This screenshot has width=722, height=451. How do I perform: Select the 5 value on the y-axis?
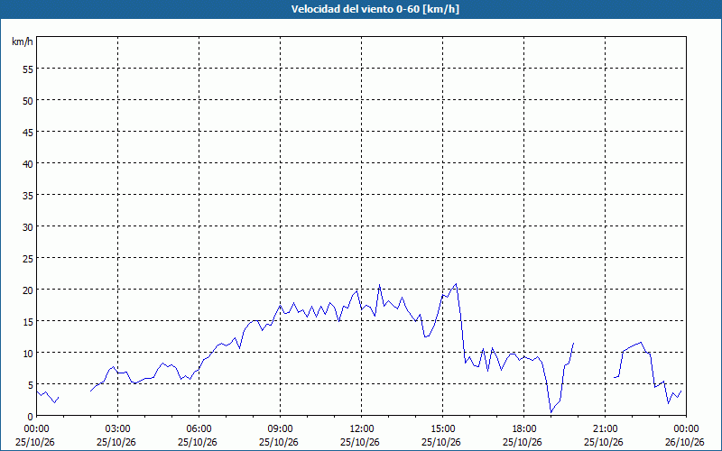(x=31, y=385)
